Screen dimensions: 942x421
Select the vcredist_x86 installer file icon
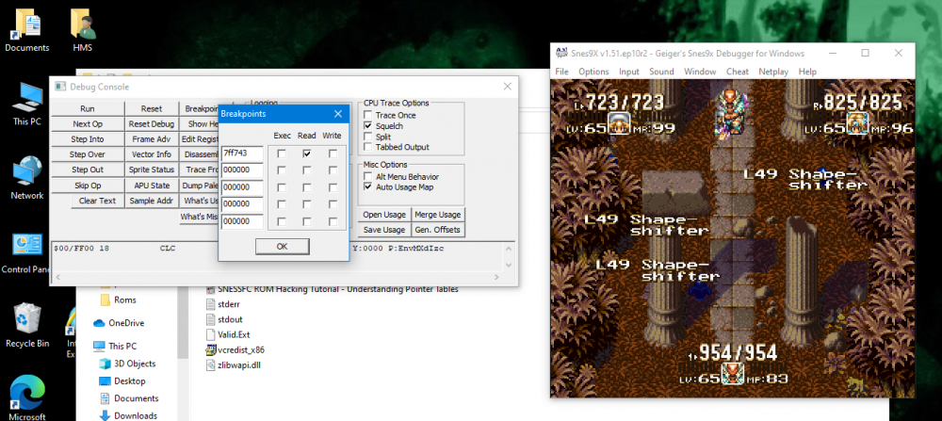click(x=210, y=349)
